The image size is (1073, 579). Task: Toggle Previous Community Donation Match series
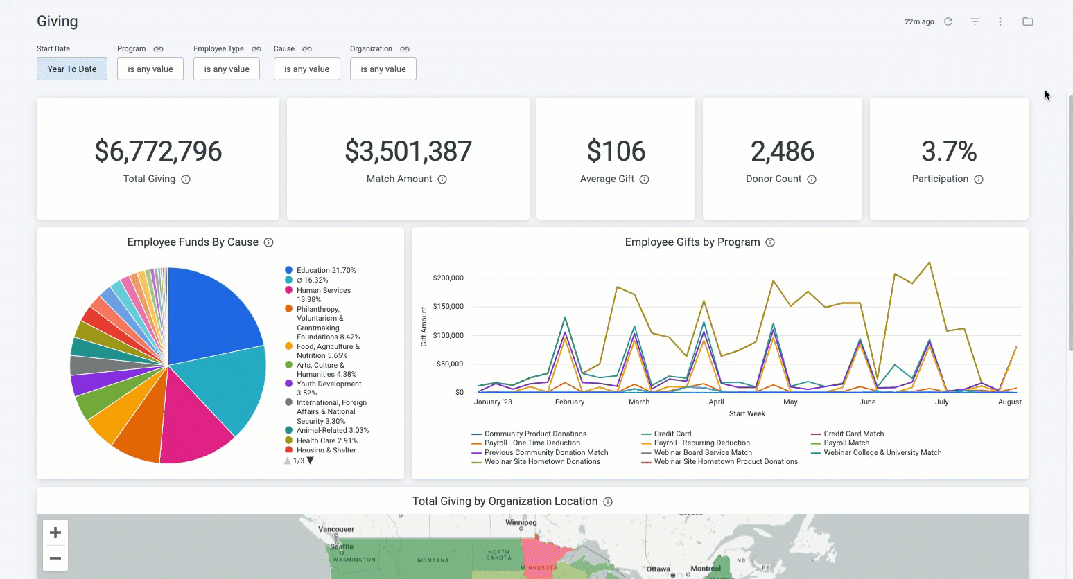[x=540, y=453]
